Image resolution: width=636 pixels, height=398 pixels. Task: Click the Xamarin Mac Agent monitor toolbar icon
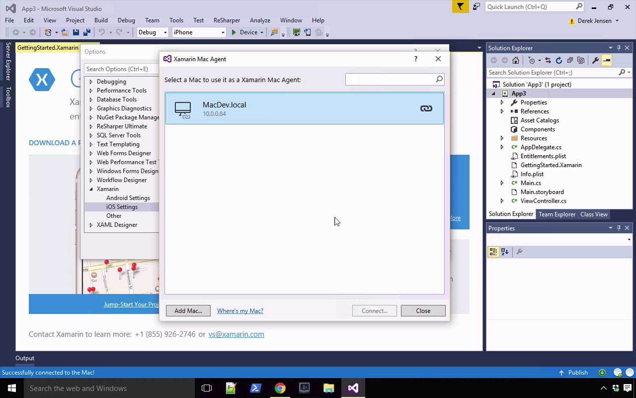(x=297, y=32)
